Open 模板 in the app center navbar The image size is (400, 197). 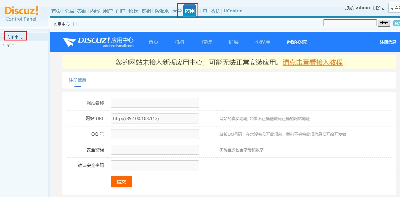coord(207,42)
